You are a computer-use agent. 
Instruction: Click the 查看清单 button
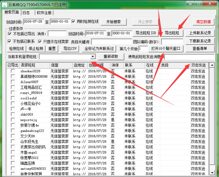point(200,49)
